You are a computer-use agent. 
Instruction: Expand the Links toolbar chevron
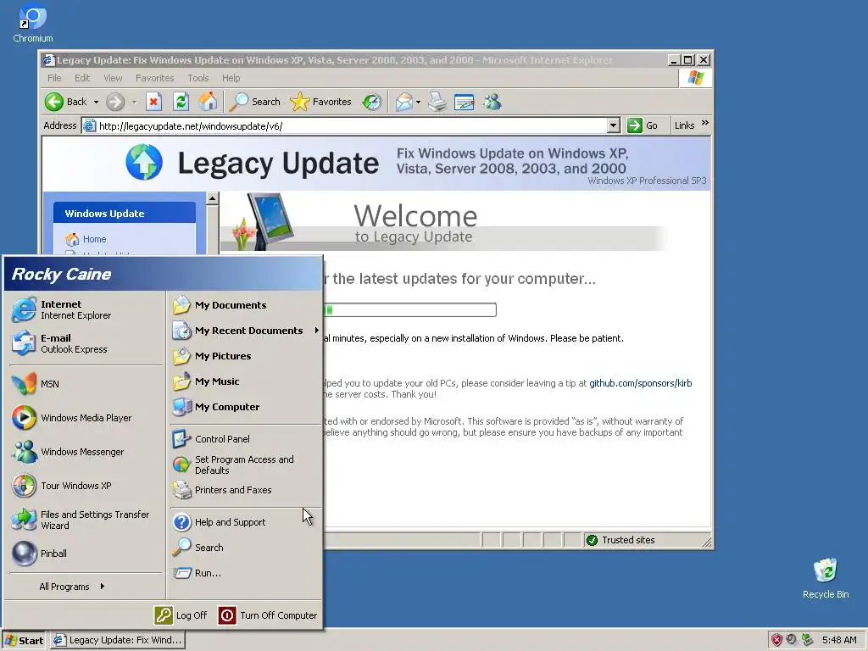pos(704,123)
